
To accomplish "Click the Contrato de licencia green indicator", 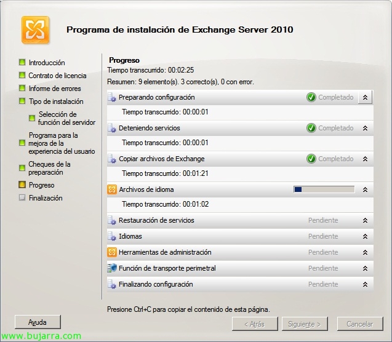I will click(22, 75).
